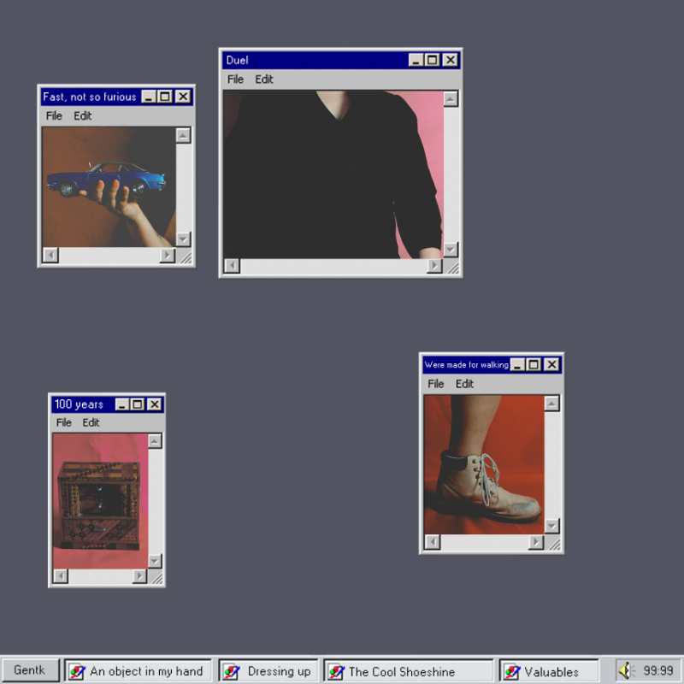Click paint icon beside Dressing up taskbar item
The image size is (684, 684).
(231, 671)
